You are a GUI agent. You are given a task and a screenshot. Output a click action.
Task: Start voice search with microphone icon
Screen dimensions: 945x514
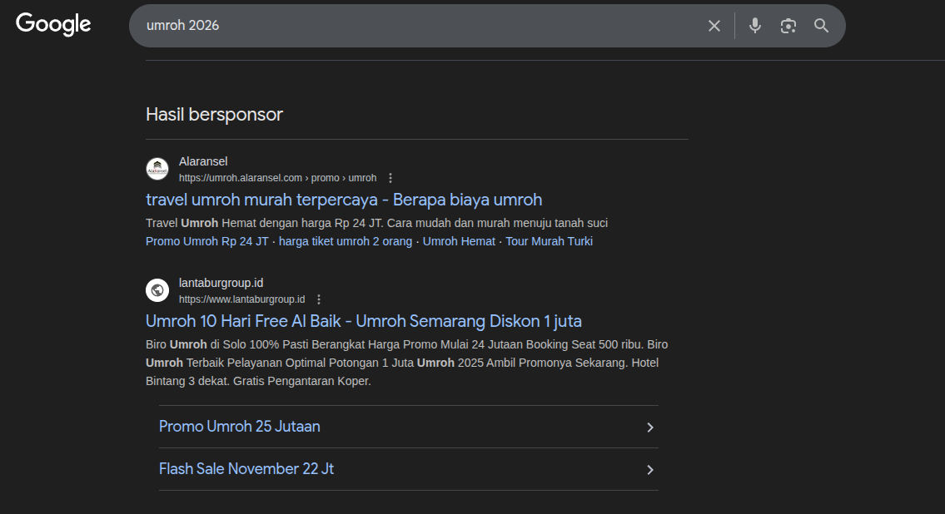pos(754,26)
